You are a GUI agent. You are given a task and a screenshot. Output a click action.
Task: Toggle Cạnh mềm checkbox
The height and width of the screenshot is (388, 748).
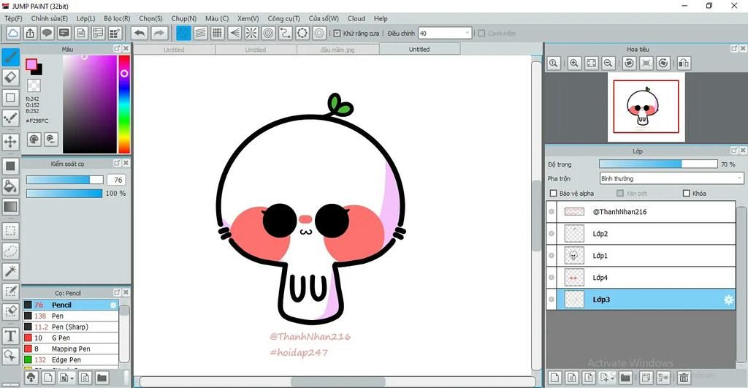(x=481, y=34)
